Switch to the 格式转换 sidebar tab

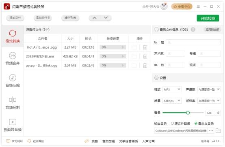[13, 36]
